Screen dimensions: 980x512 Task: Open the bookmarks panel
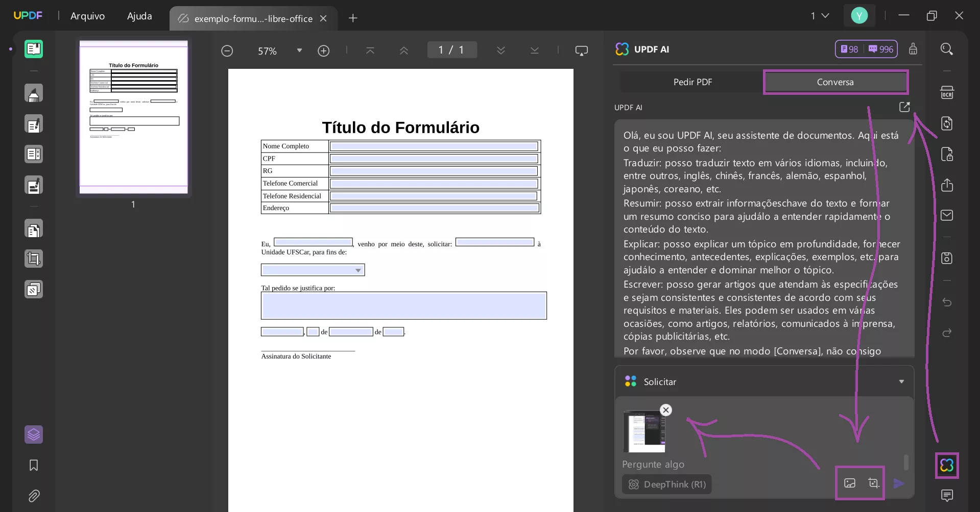33,465
